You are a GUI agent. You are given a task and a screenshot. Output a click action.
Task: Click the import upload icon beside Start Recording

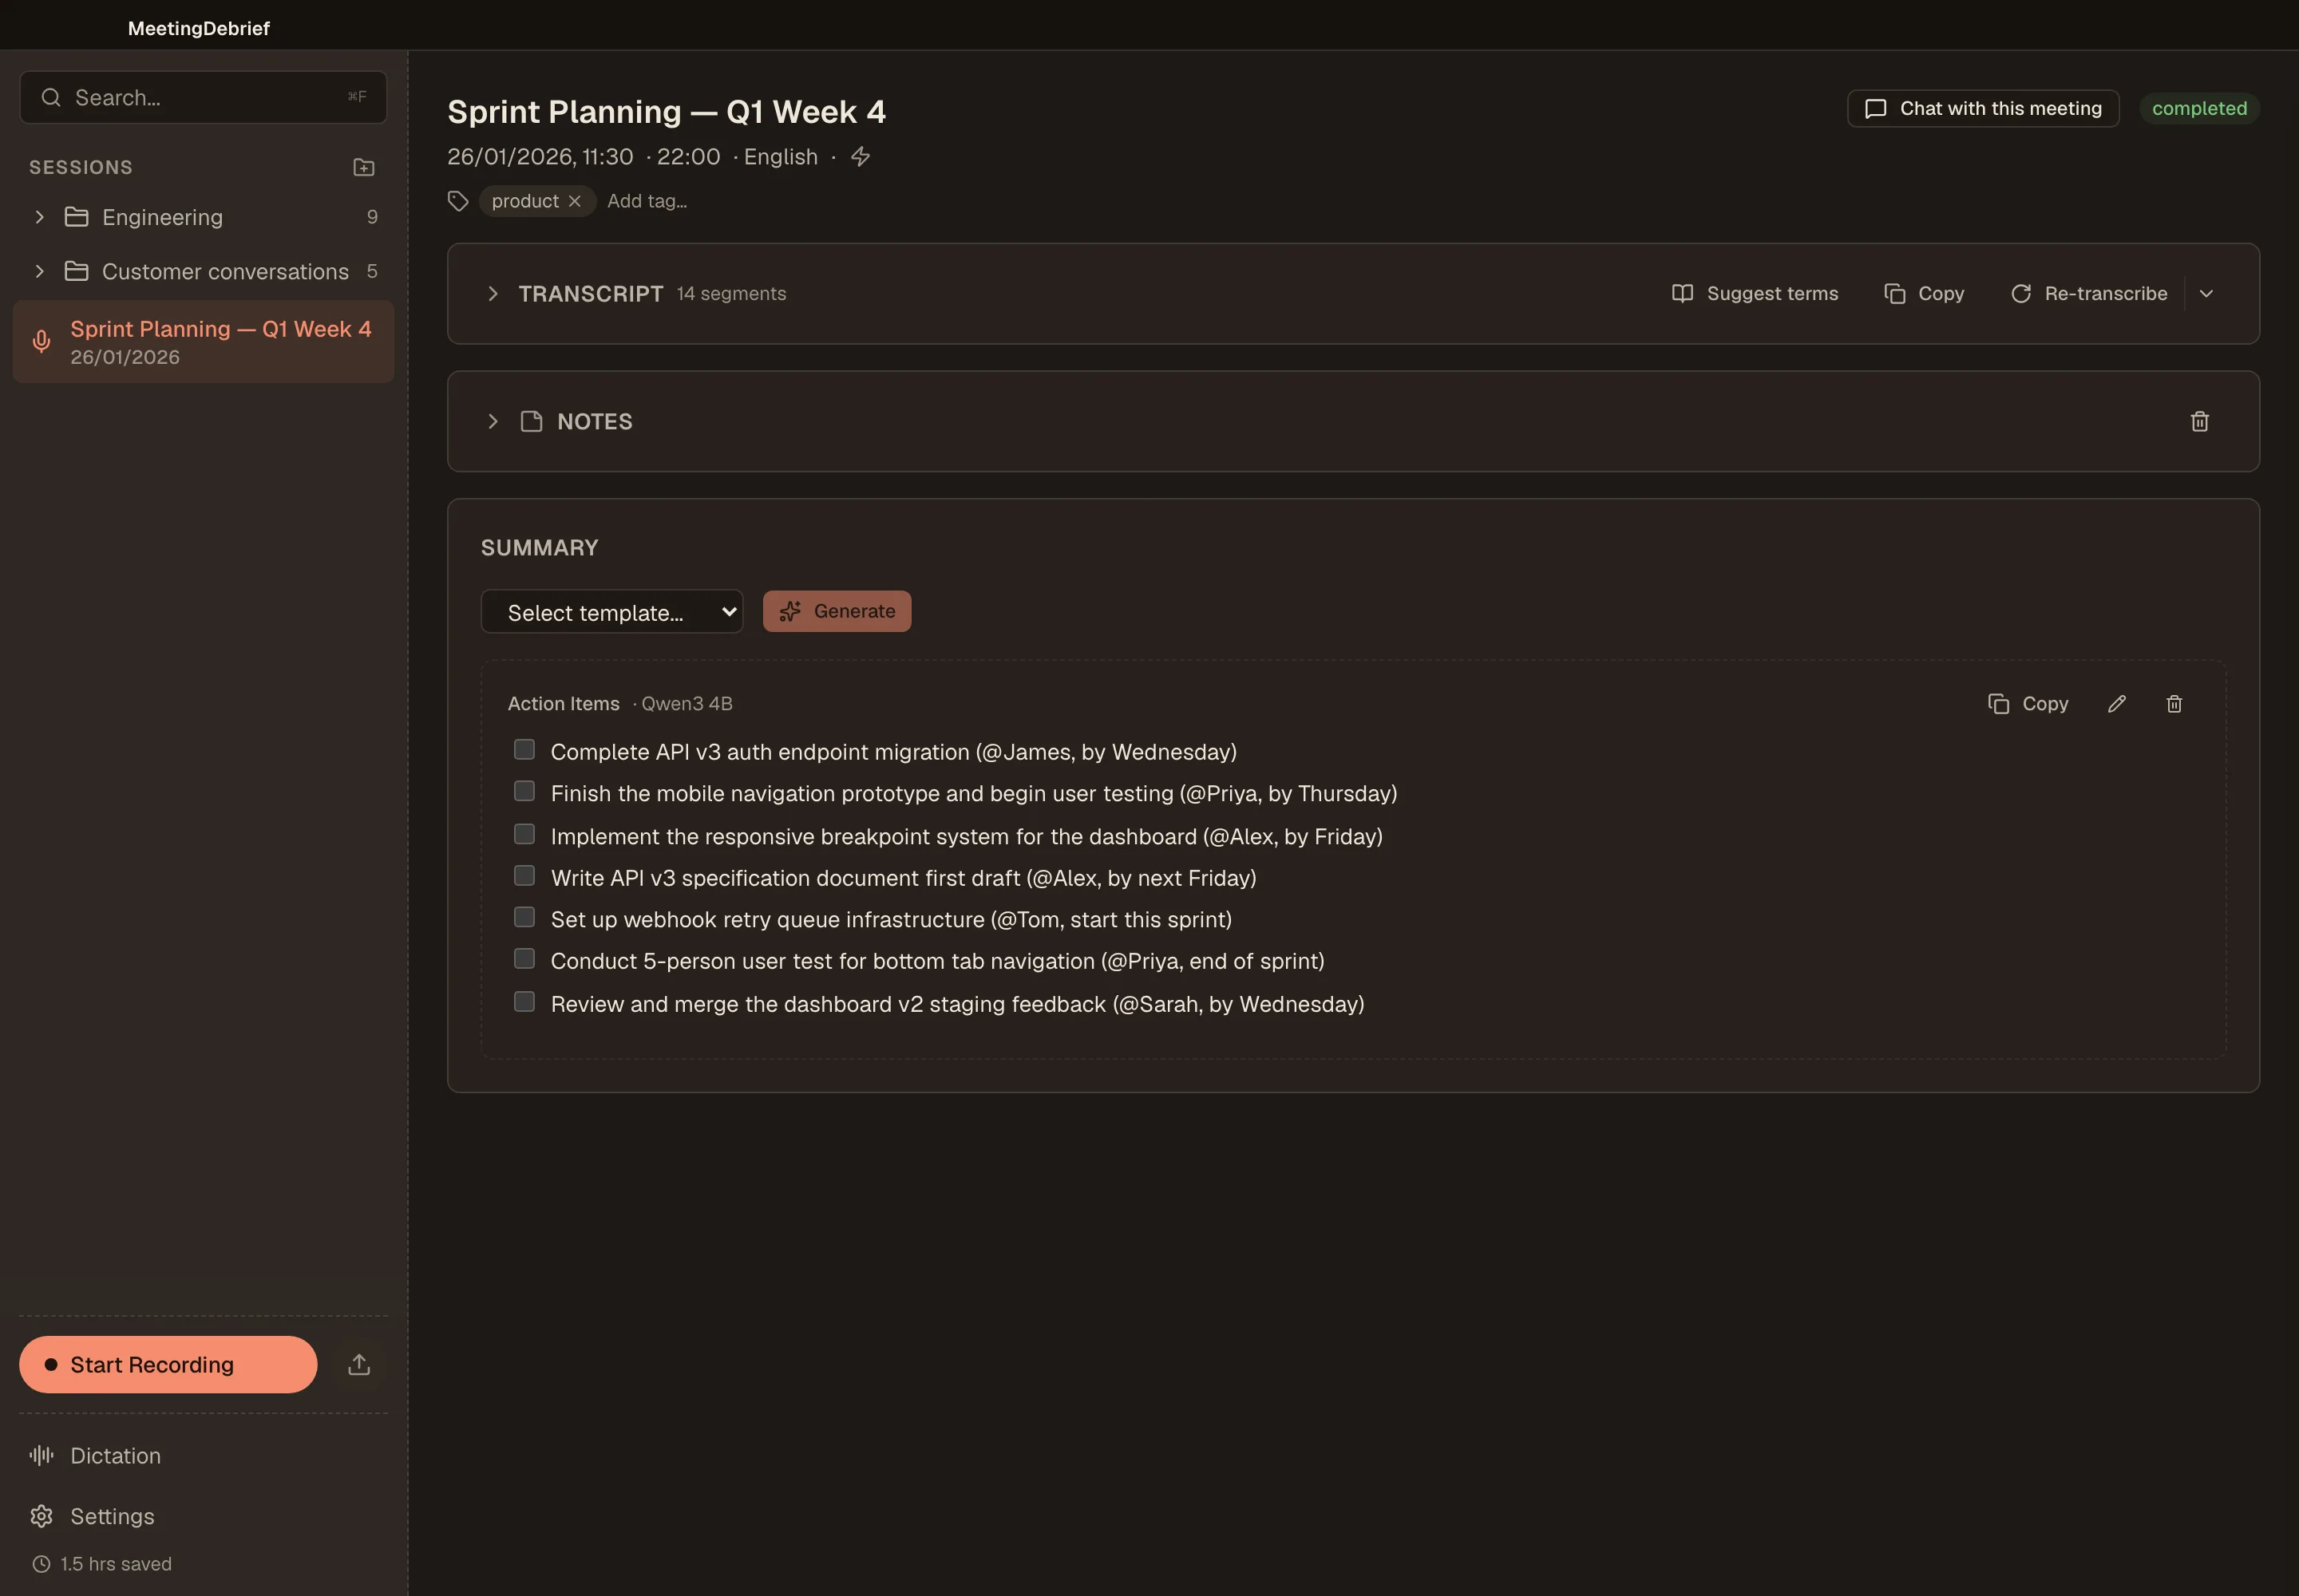pyautogui.click(x=359, y=1364)
